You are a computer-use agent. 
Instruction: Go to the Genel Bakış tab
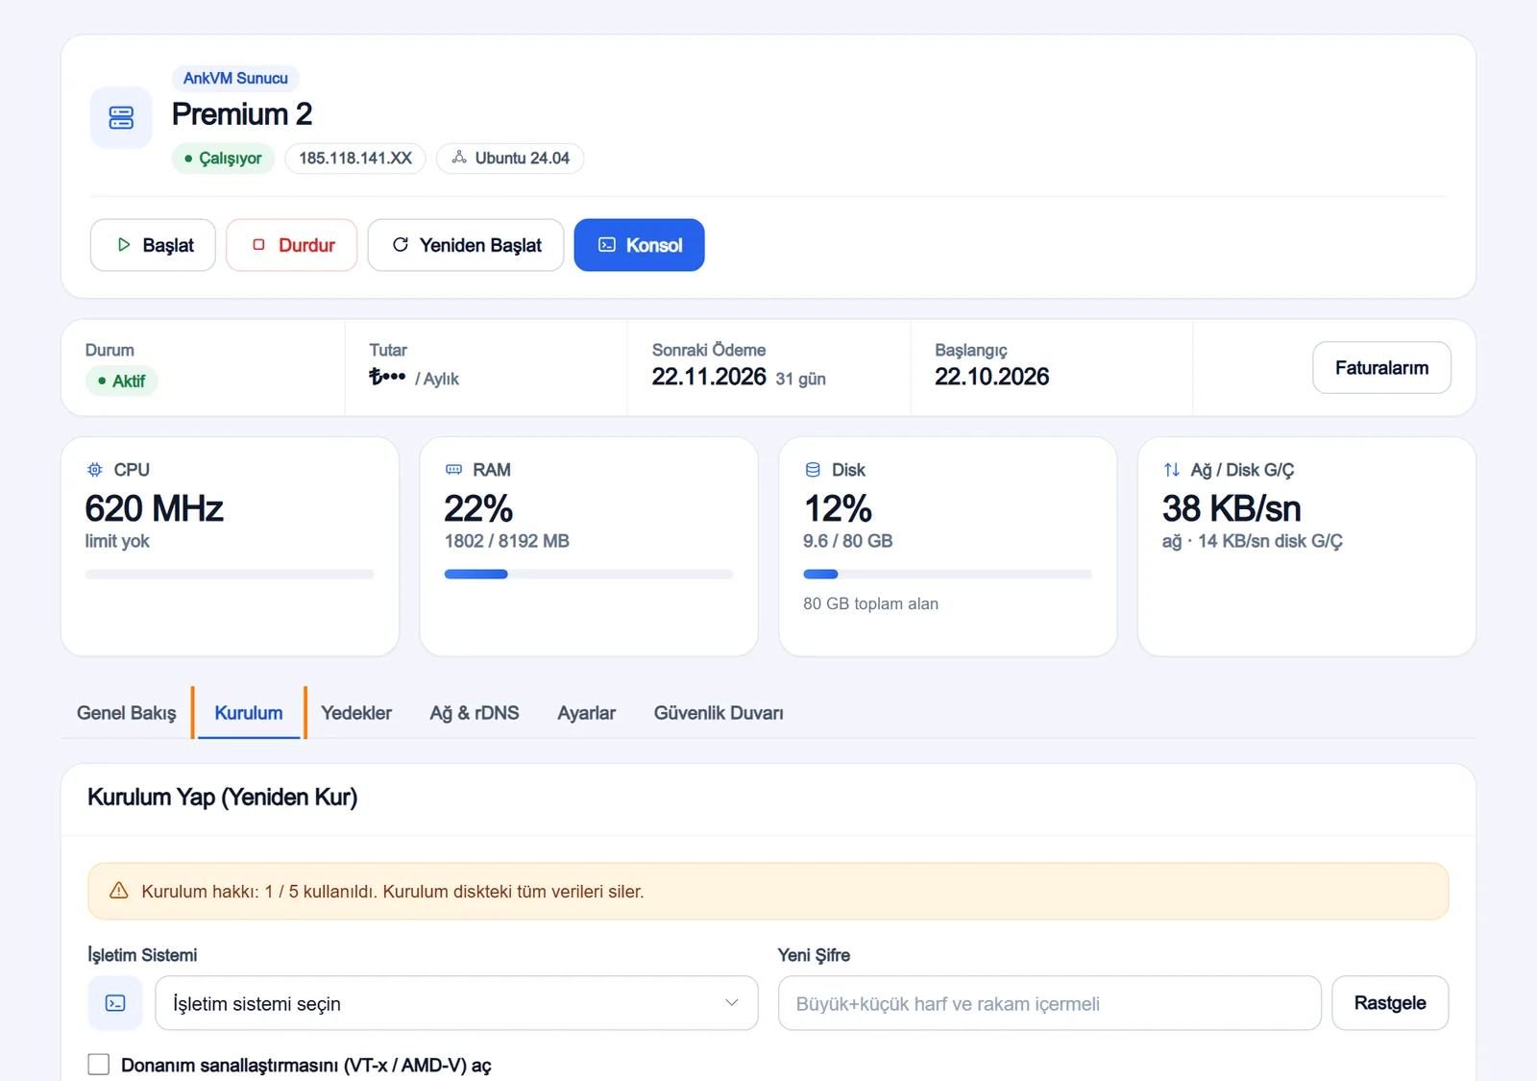point(127,713)
